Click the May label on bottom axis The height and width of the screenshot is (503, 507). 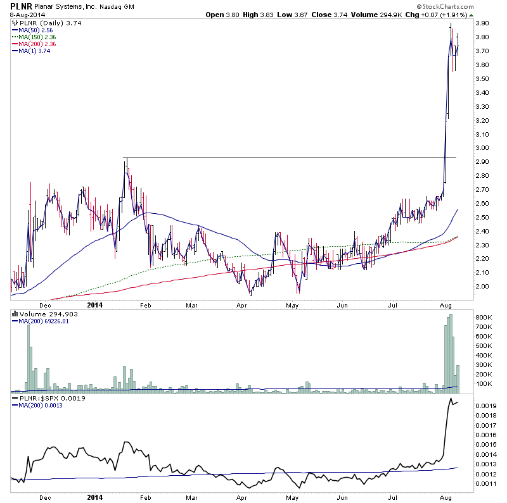coord(292,498)
